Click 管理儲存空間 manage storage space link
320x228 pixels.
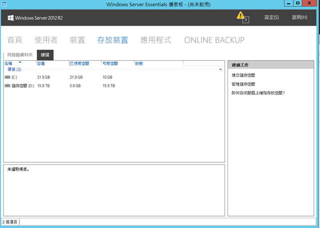[x=243, y=84]
